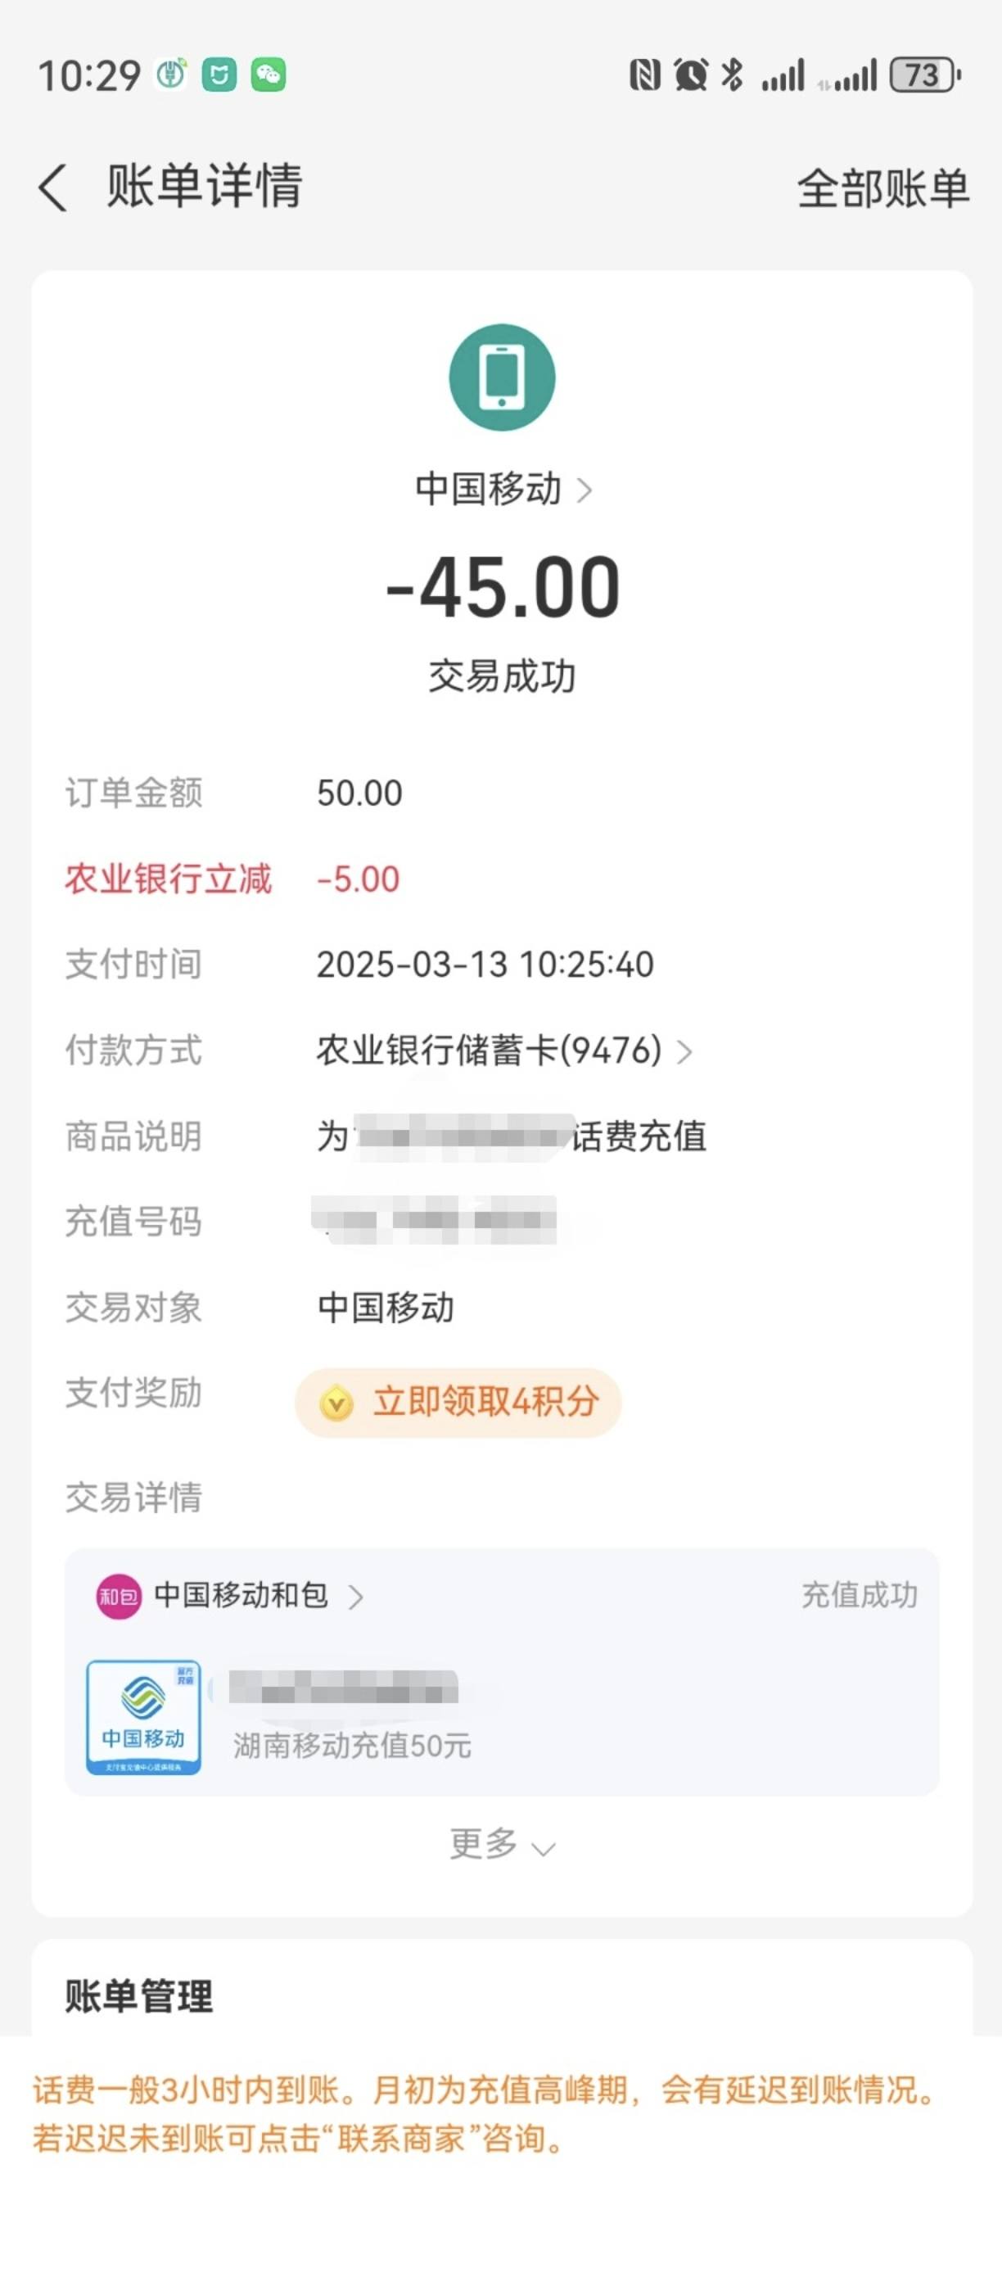Tap the -45.00 transaction amount
Viewport: 1002px width, 2273px height.
point(503,588)
